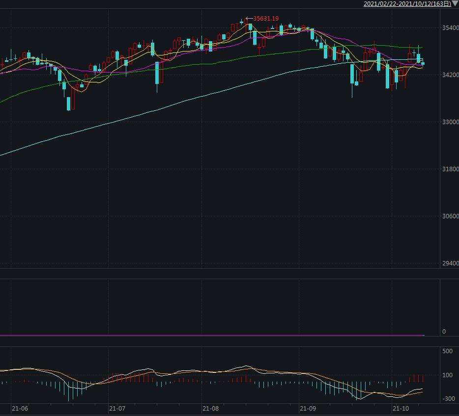Open the date range dropdown triangle

pyautogui.click(x=455, y=4)
